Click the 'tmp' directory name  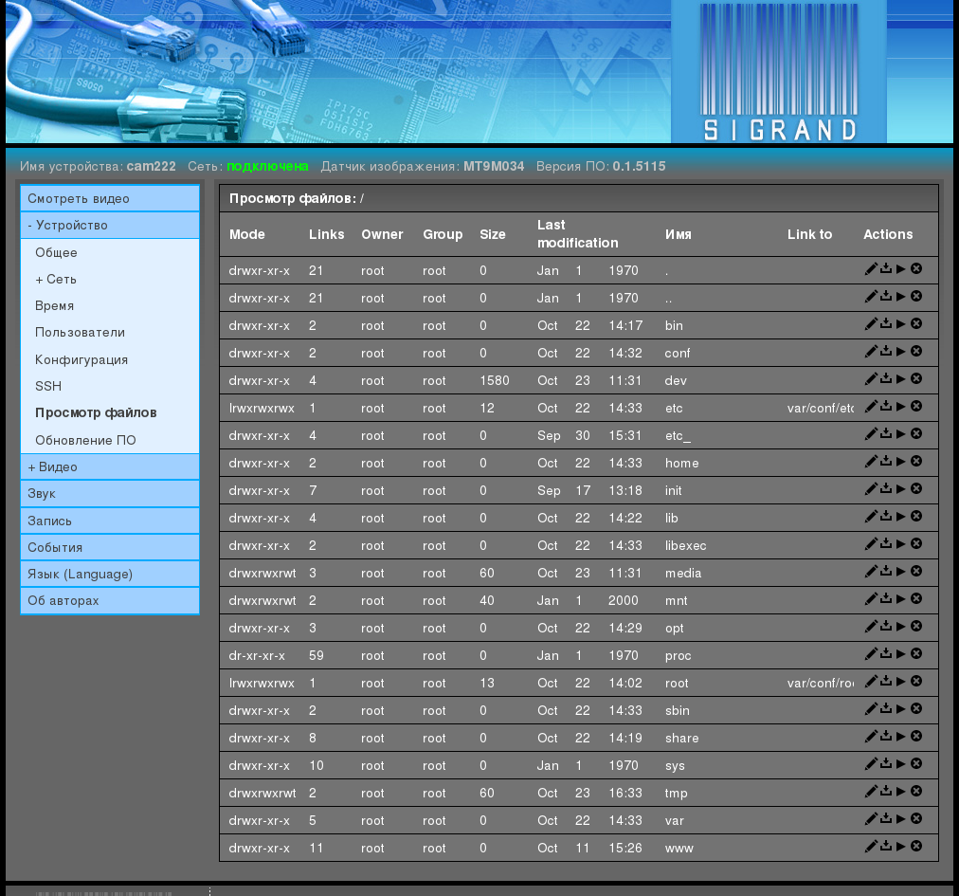pyautogui.click(x=676, y=794)
